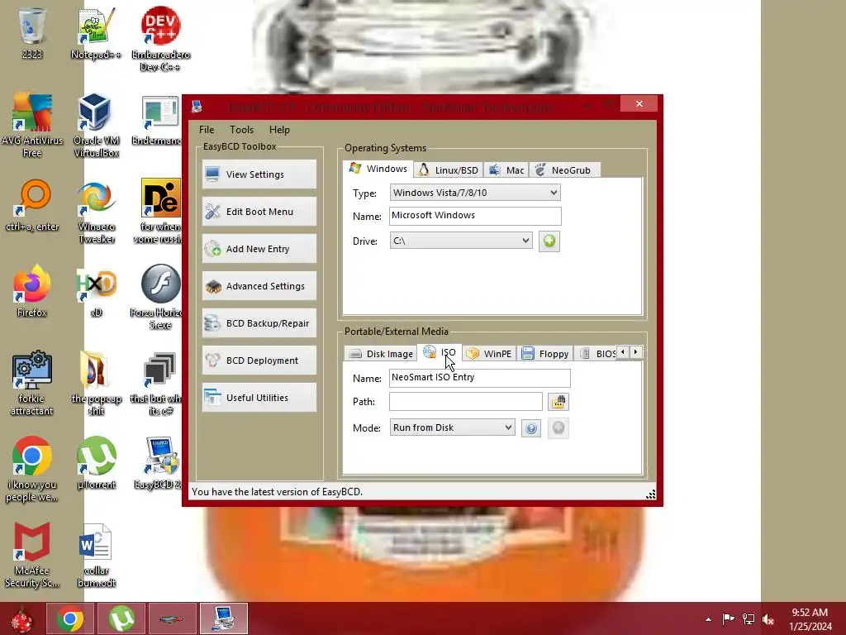846x635 pixels.
Task: Open the Help menu
Action: pyautogui.click(x=279, y=130)
